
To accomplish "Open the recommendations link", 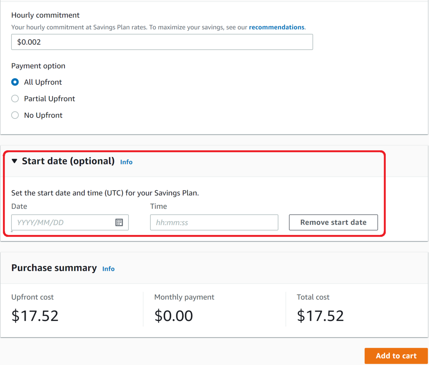I will pyautogui.click(x=276, y=27).
